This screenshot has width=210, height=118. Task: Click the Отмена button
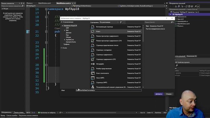[169, 94]
